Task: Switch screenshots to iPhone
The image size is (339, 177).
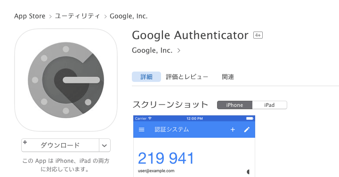Action: pyautogui.click(x=234, y=105)
